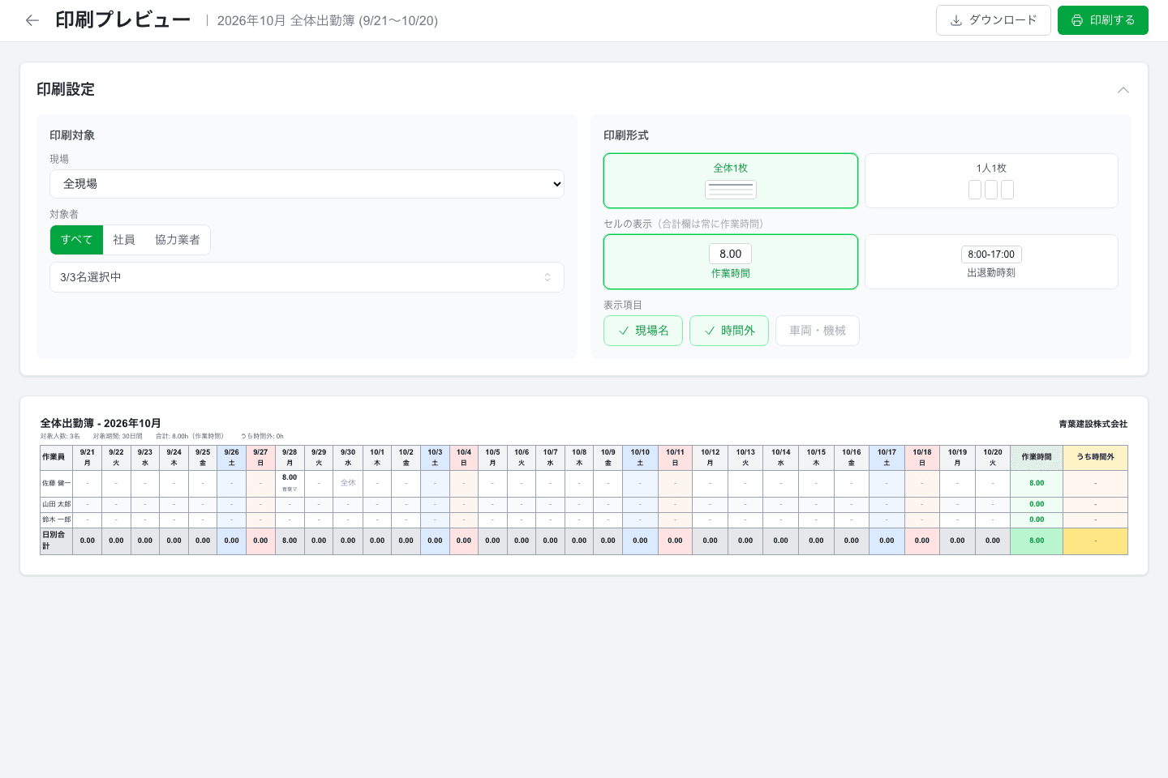Choose the 1人1枚 print format
The width and height of the screenshot is (1168, 778).
point(991,181)
